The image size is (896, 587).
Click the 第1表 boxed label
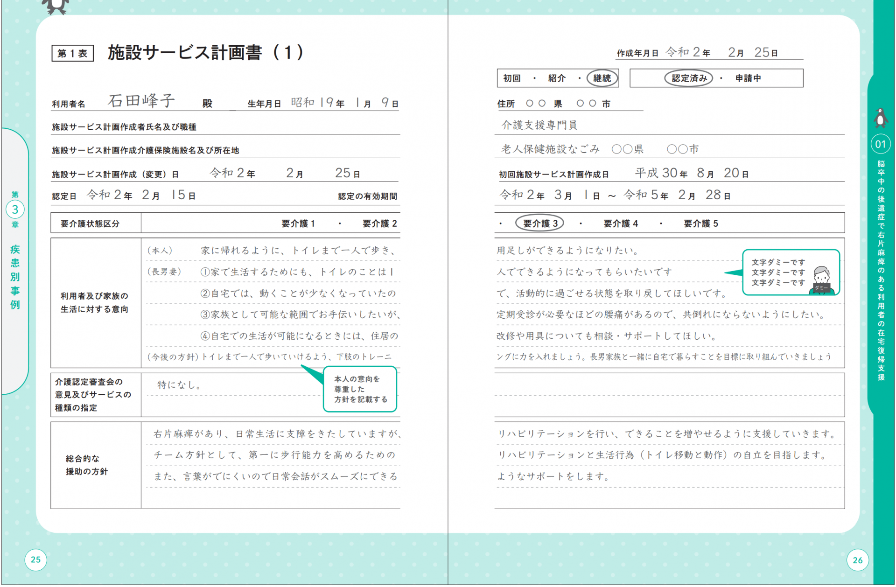click(72, 53)
